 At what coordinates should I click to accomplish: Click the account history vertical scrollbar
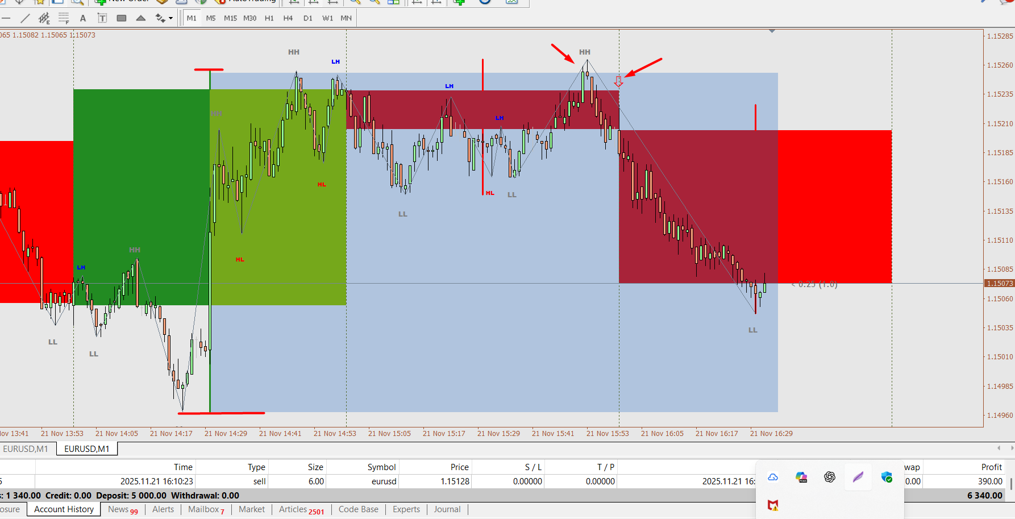click(1011, 484)
